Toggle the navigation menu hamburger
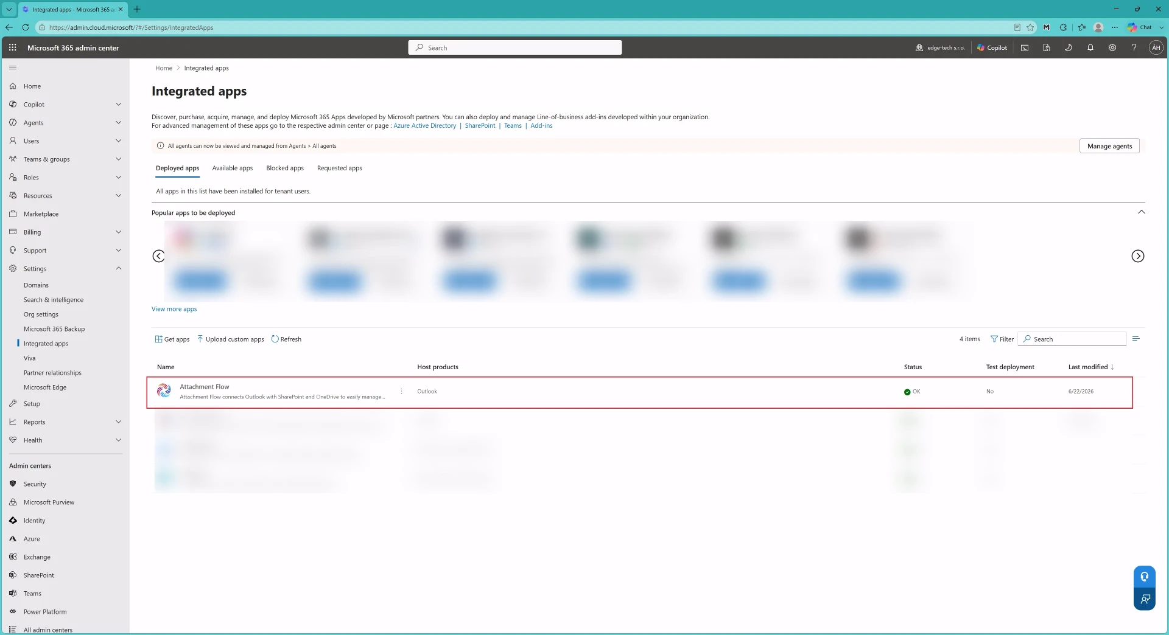This screenshot has width=1169, height=635. click(x=13, y=68)
